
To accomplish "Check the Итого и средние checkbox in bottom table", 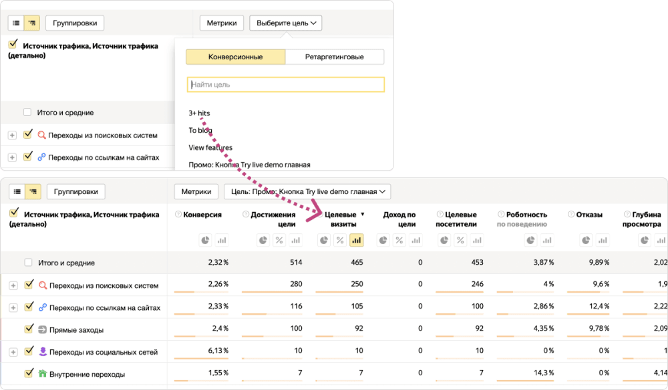I will point(27,263).
